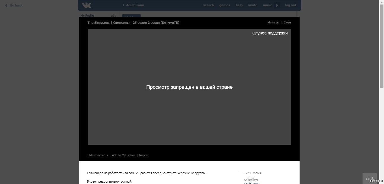Open the help page
The image size is (384, 184).
pos(239,5)
